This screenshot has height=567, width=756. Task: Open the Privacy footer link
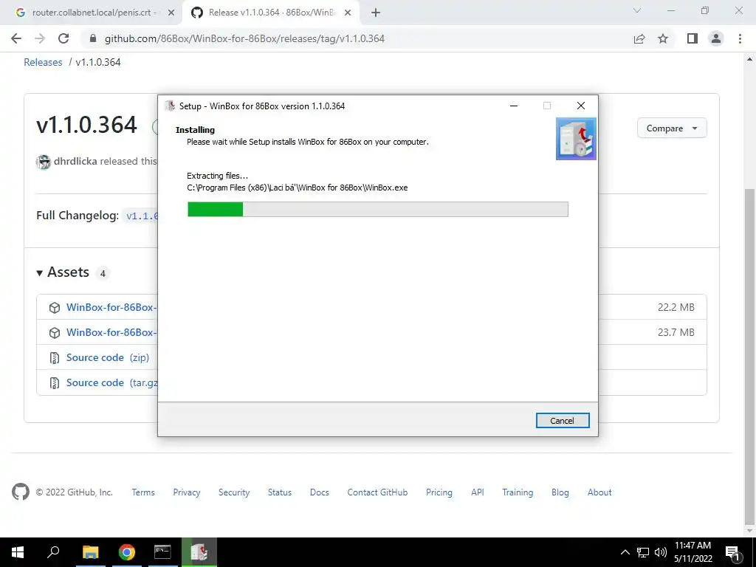pyautogui.click(x=187, y=492)
